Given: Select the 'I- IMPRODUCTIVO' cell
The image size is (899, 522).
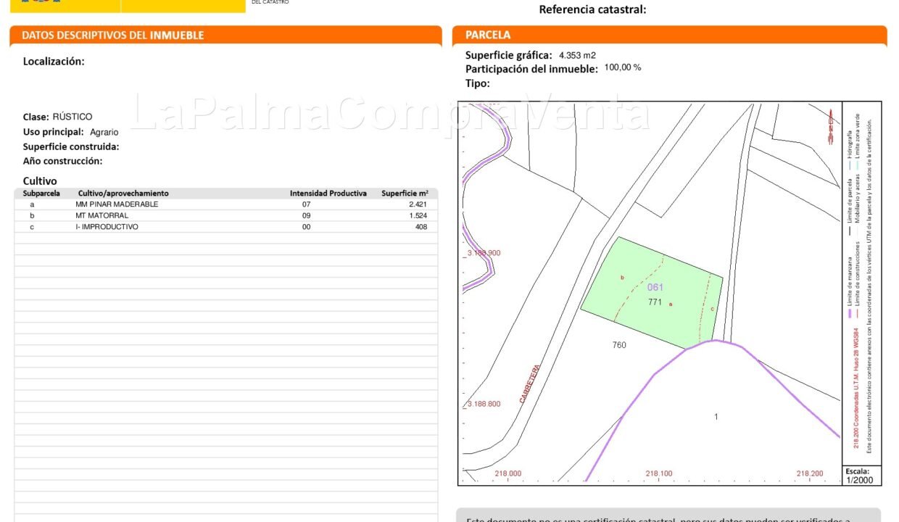Looking at the screenshot, I should coord(107,227).
